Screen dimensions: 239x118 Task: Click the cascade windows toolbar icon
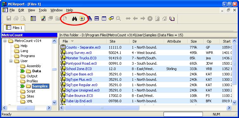tap(90, 19)
